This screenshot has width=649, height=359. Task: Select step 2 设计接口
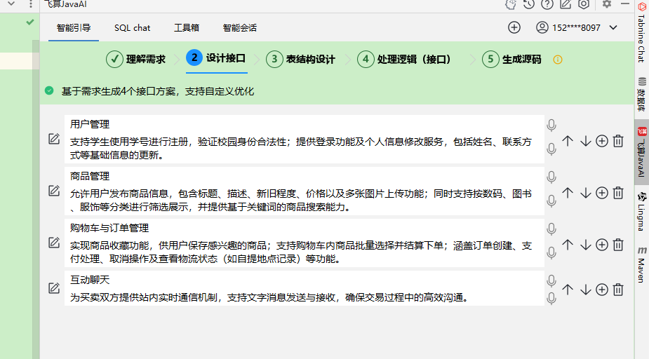click(216, 58)
